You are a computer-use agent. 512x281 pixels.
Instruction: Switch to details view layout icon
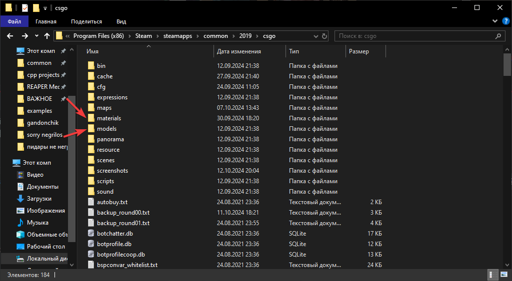click(492, 275)
